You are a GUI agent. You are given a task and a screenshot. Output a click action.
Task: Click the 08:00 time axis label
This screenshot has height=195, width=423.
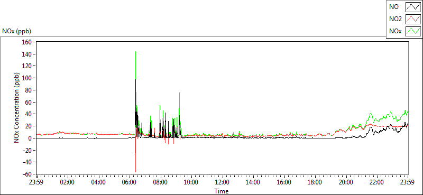click(160, 182)
